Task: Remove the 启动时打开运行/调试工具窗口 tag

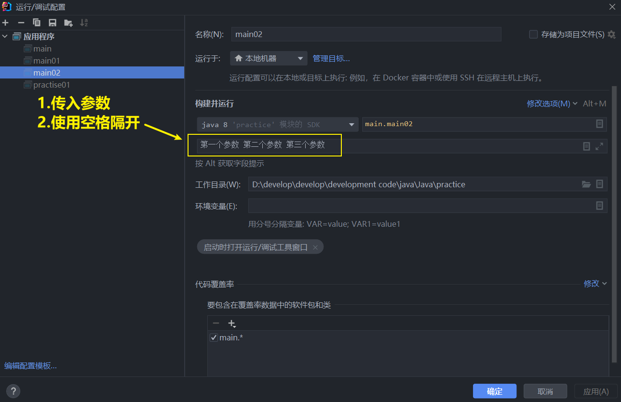Action: tap(315, 246)
